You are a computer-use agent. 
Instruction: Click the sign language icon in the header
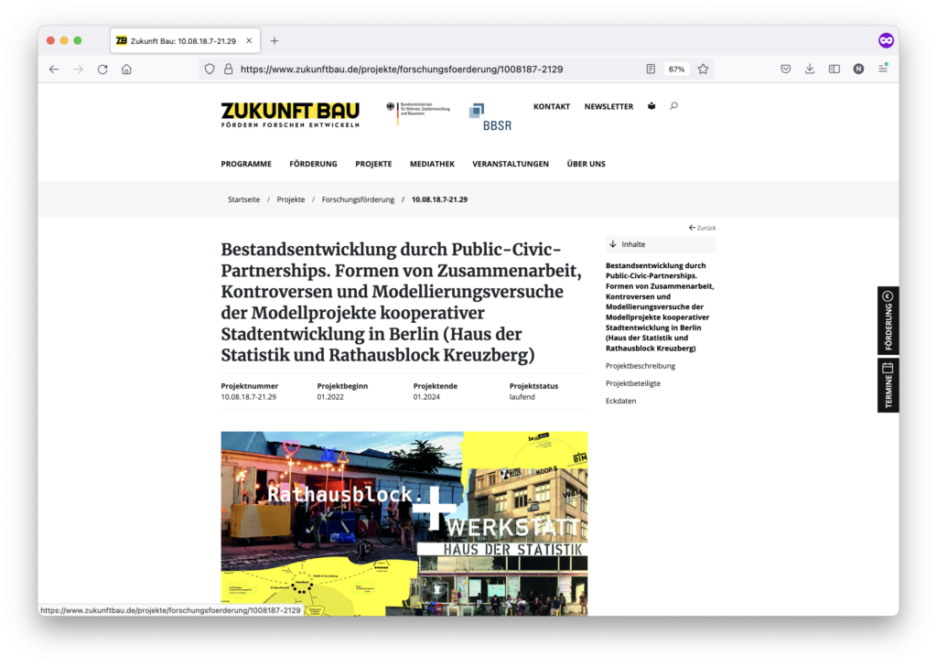pyautogui.click(x=651, y=106)
